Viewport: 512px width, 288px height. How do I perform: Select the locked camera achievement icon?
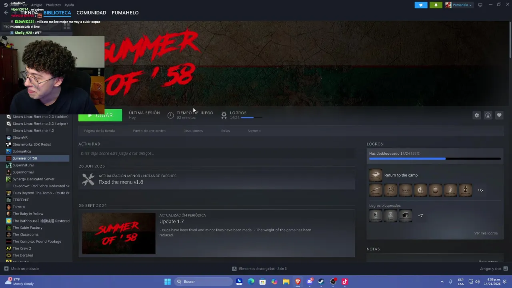click(x=405, y=216)
